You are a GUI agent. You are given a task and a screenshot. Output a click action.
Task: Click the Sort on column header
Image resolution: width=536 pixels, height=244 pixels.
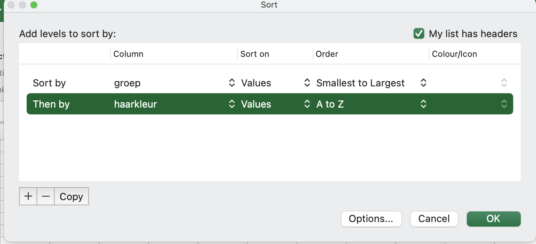(x=255, y=54)
